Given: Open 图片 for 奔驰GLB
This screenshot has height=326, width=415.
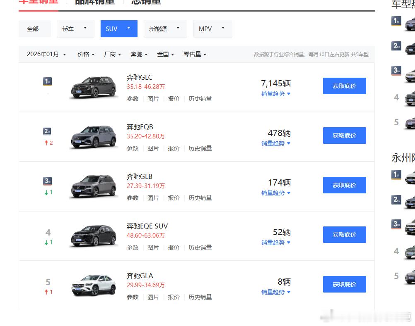Looking at the screenshot, I should point(153,198).
